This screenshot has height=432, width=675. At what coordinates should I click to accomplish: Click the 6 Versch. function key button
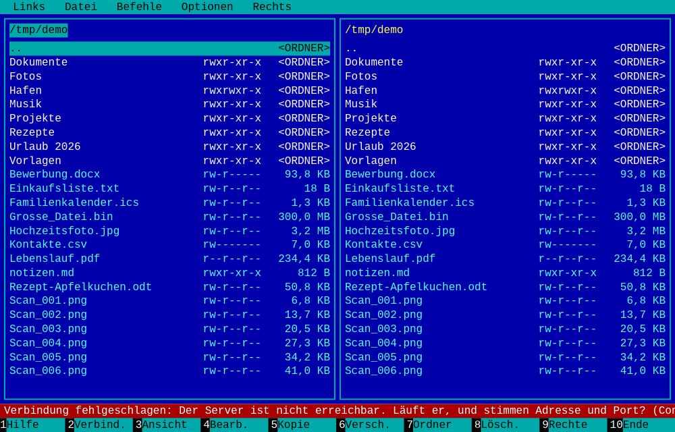pyautogui.click(x=371, y=425)
